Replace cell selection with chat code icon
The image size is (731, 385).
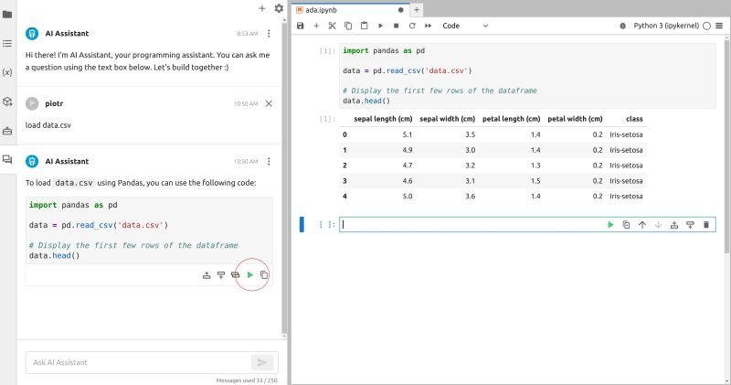pos(236,275)
